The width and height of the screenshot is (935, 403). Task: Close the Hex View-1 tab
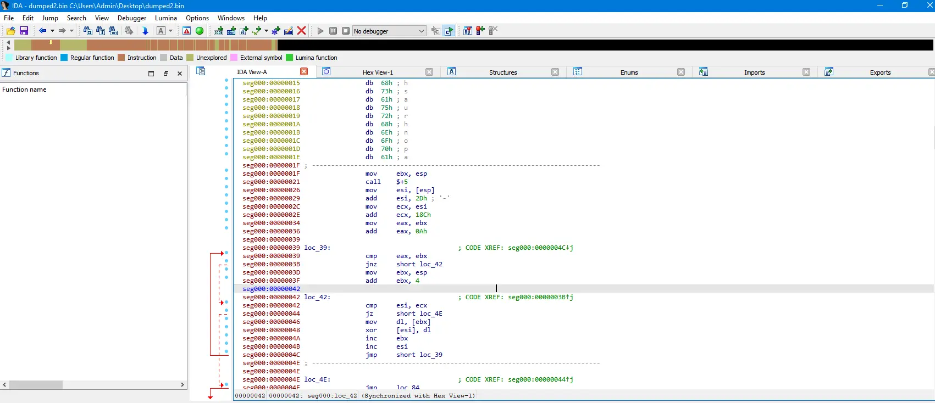(x=429, y=72)
